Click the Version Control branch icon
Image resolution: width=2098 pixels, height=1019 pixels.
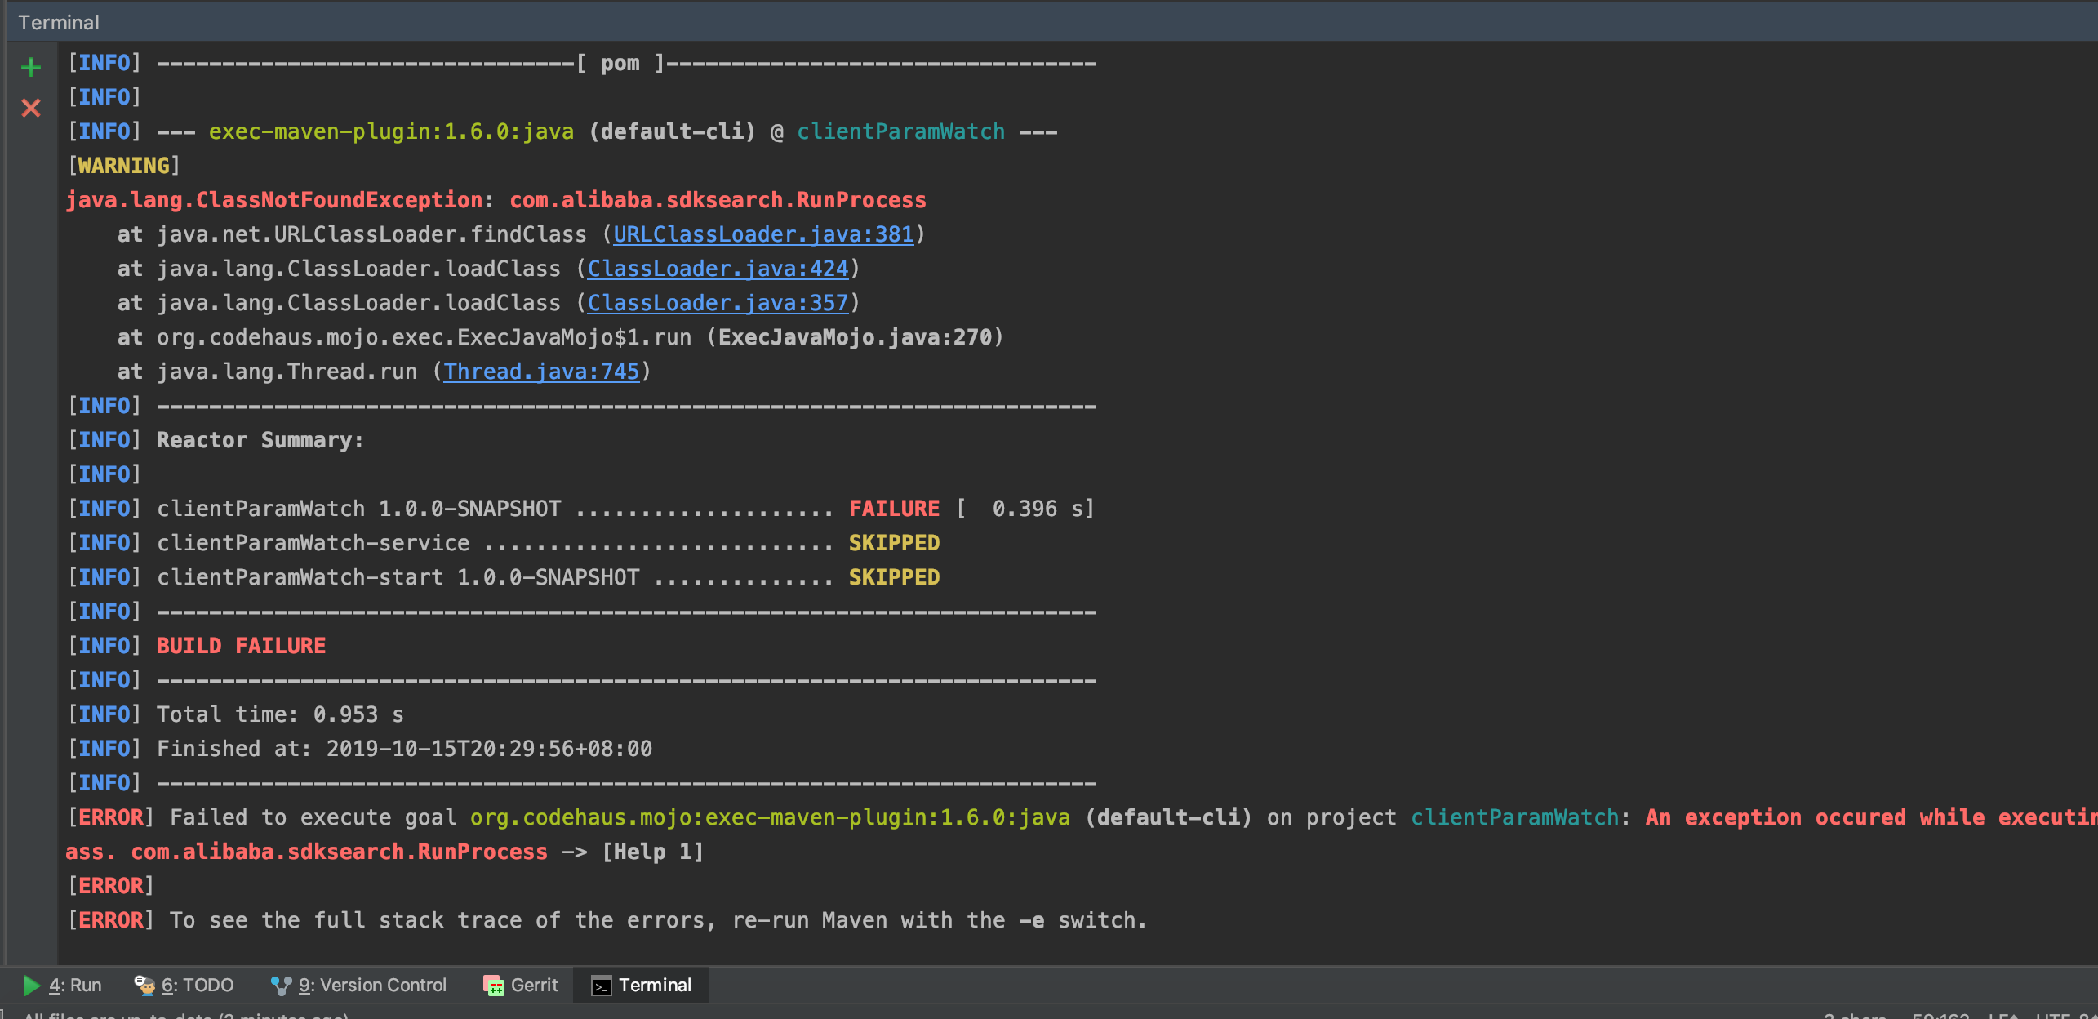click(x=281, y=986)
